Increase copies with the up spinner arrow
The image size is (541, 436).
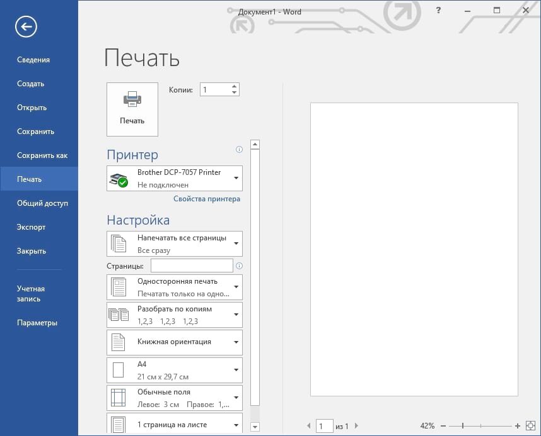point(235,86)
